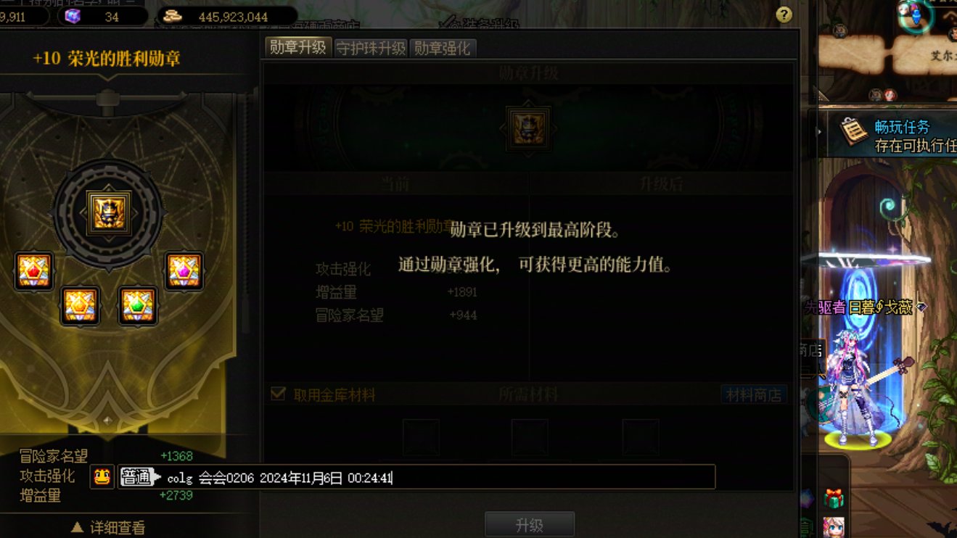Switch to the 守护珠升级 tab
957x538 pixels.
pyautogui.click(x=371, y=48)
